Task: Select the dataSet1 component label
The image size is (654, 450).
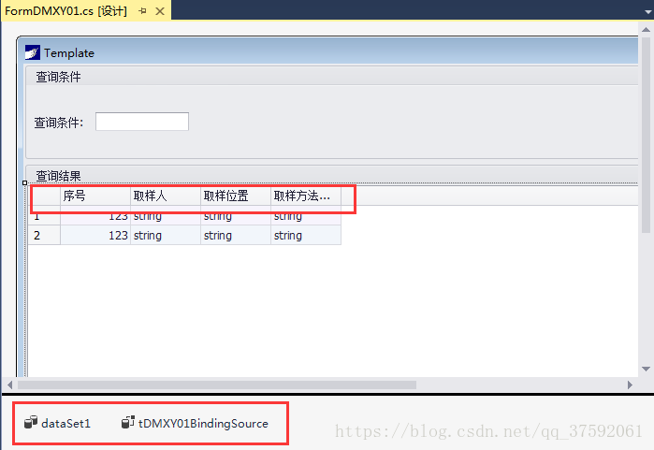Action: pyautogui.click(x=65, y=423)
